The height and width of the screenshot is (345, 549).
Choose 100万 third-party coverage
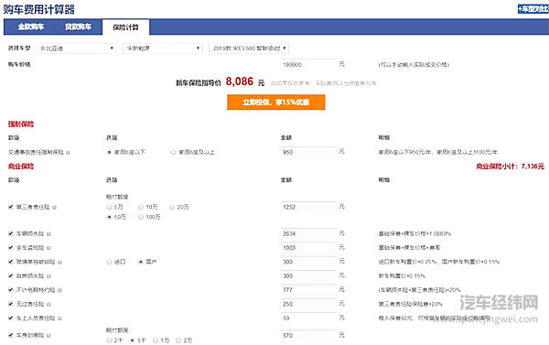coord(141,217)
